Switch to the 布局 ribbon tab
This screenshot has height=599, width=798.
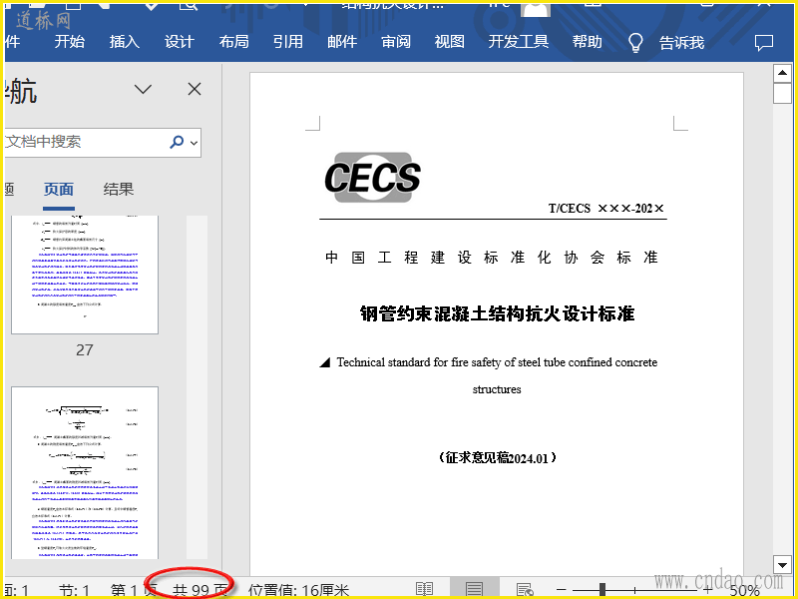pyautogui.click(x=234, y=42)
